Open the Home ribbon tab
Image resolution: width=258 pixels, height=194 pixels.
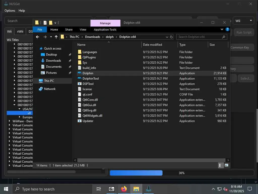coord(54,30)
